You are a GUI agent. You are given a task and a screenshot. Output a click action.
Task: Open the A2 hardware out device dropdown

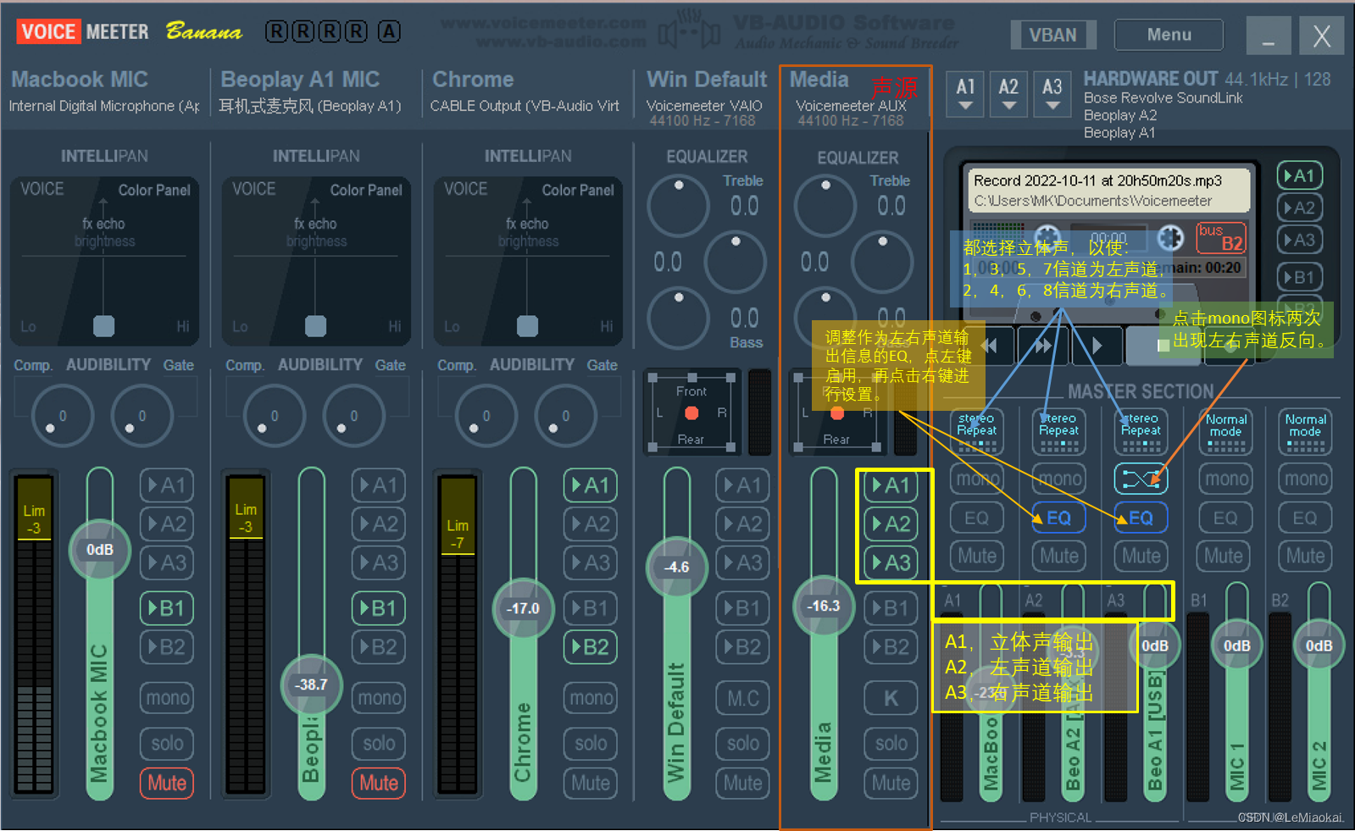(x=1008, y=94)
